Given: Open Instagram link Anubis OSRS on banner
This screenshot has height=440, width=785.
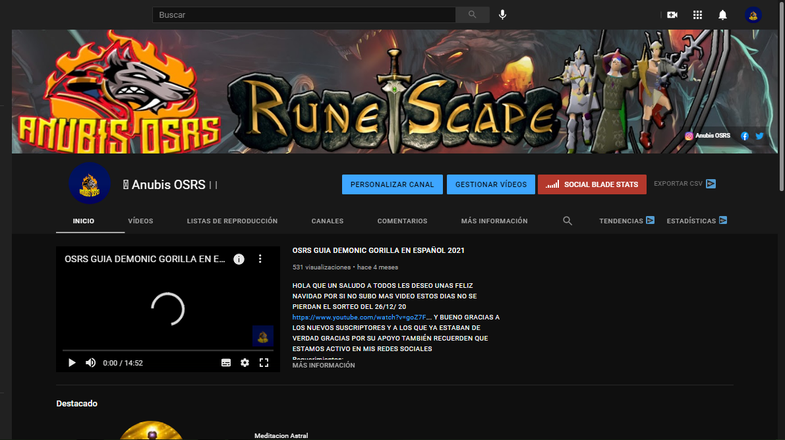Looking at the screenshot, I should [x=707, y=136].
